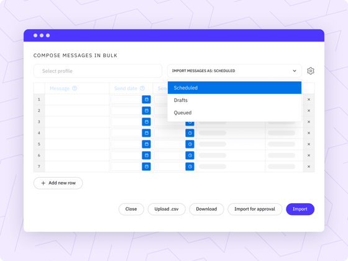Click the Close button
Viewport: 348px width, 261px height.
[x=131, y=209]
